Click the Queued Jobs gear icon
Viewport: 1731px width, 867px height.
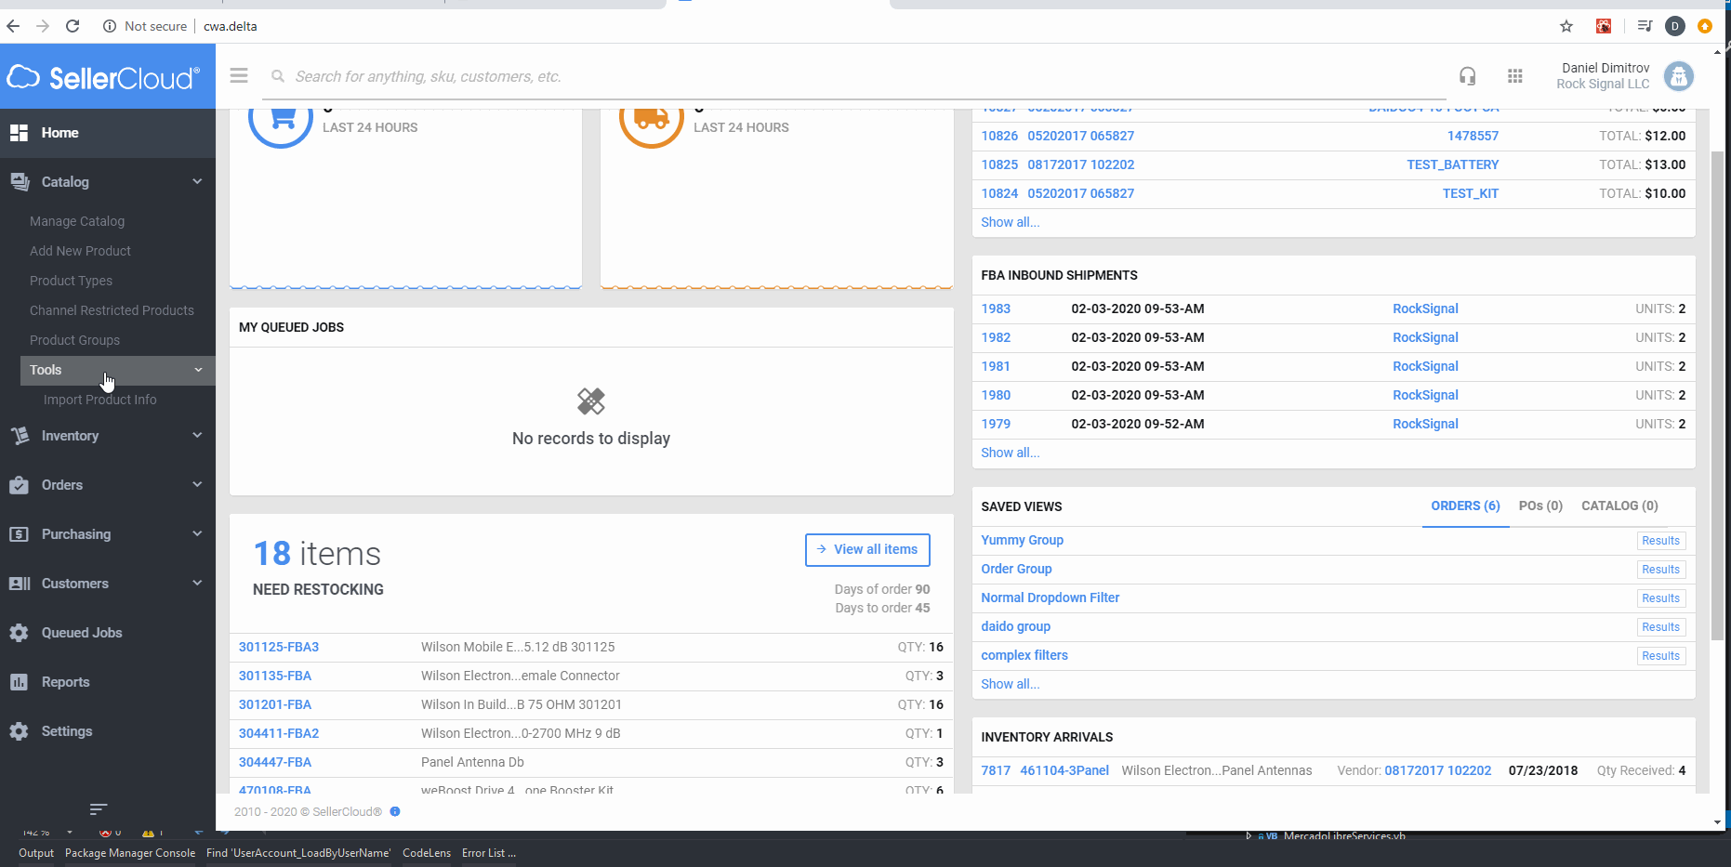coord(19,633)
